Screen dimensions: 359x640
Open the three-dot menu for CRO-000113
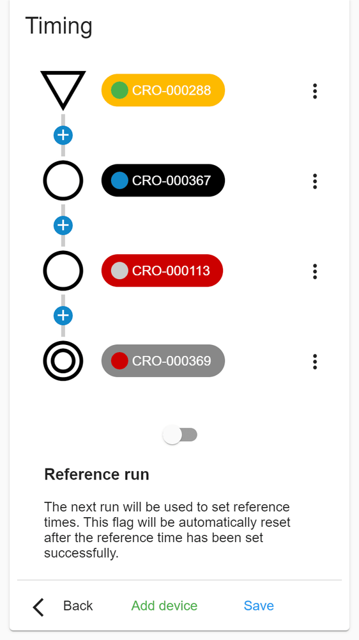point(314,271)
